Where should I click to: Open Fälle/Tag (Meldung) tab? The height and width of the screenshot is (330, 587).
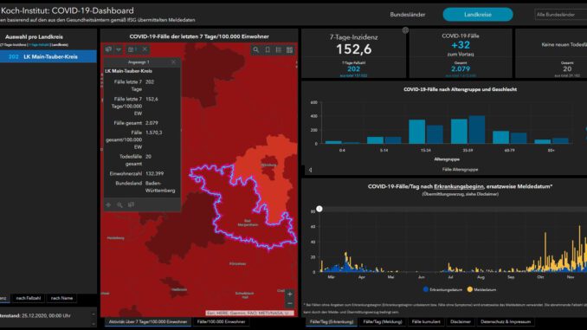[x=383, y=321]
